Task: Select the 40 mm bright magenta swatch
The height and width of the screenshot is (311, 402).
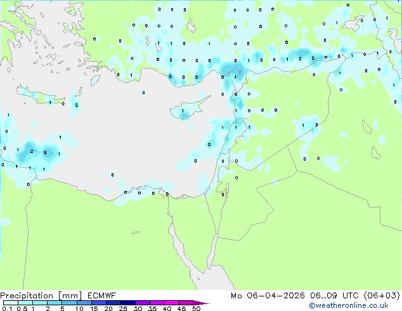Action: (x=172, y=303)
